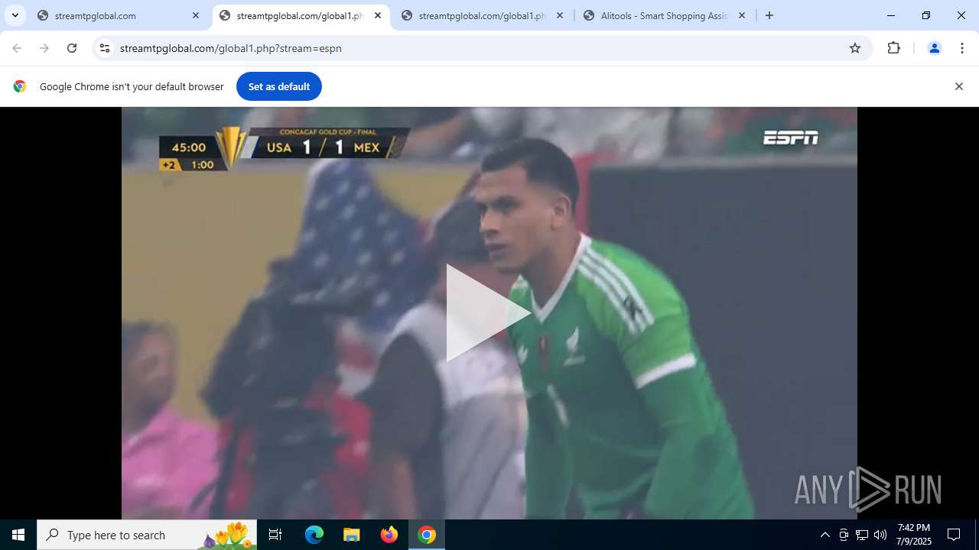Viewport: 979px width, 550px height.
Task: Open the tab search dropdown arrow
Action: click(15, 15)
